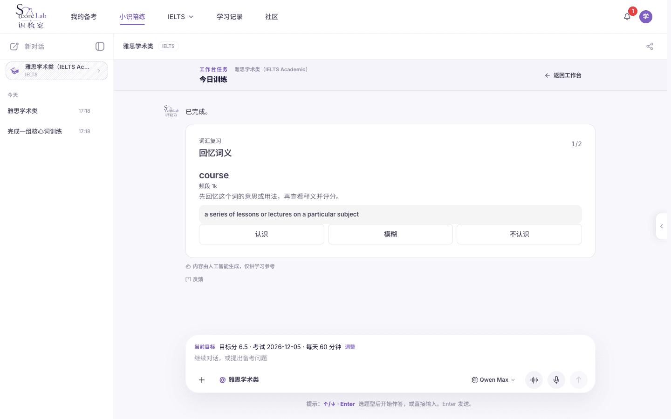
Task: Click 新对话 to start a chat
Action: click(34, 47)
